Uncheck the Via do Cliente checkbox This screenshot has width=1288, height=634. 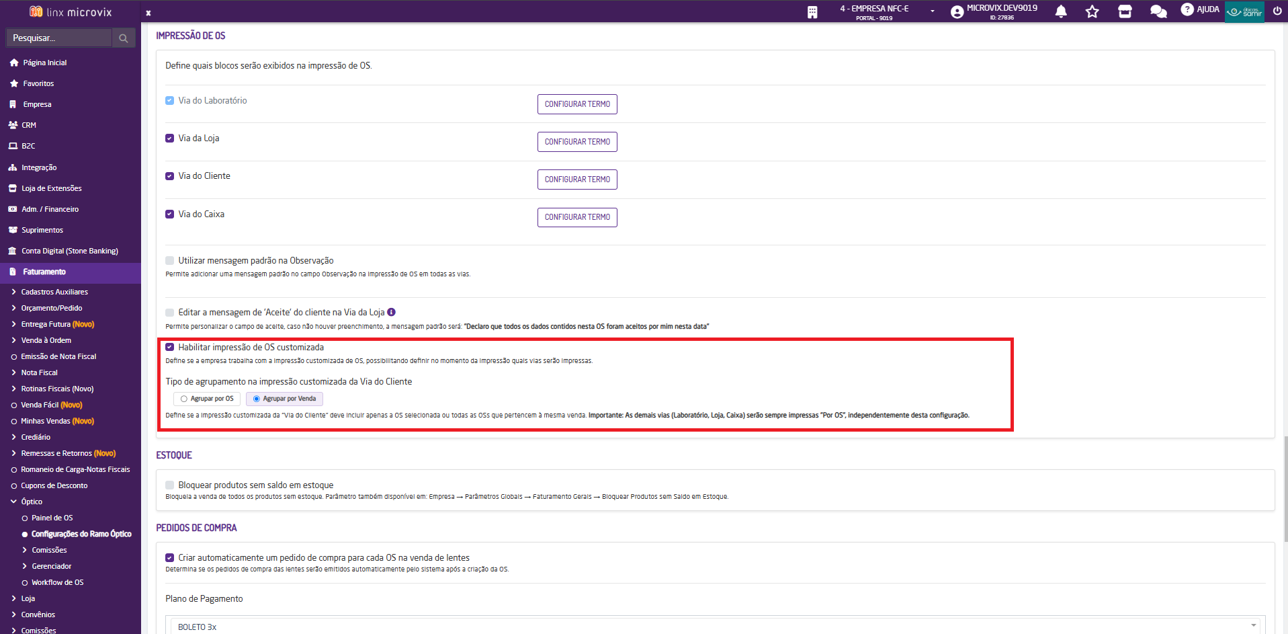tap(170, 176)
